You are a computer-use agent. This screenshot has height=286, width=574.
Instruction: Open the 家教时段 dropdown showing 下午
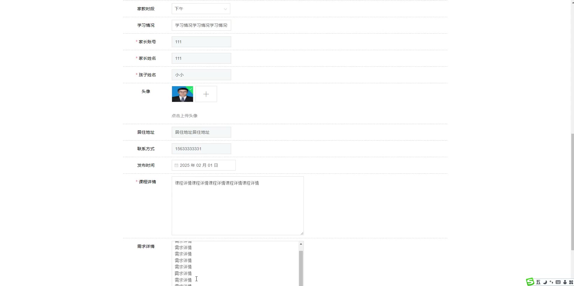(x=201, y=9)
